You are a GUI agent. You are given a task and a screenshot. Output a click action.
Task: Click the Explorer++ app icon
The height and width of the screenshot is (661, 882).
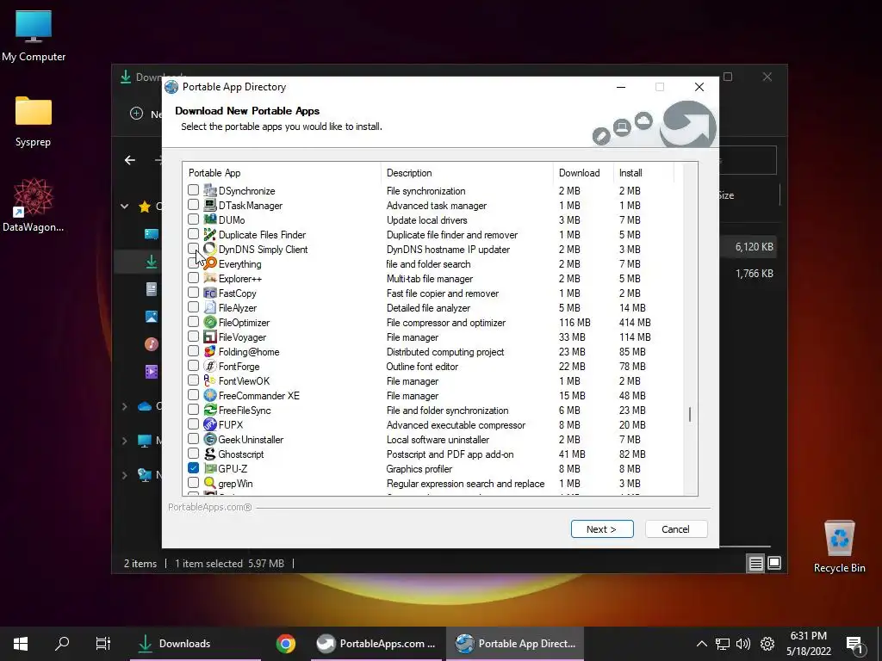(210, 278)
